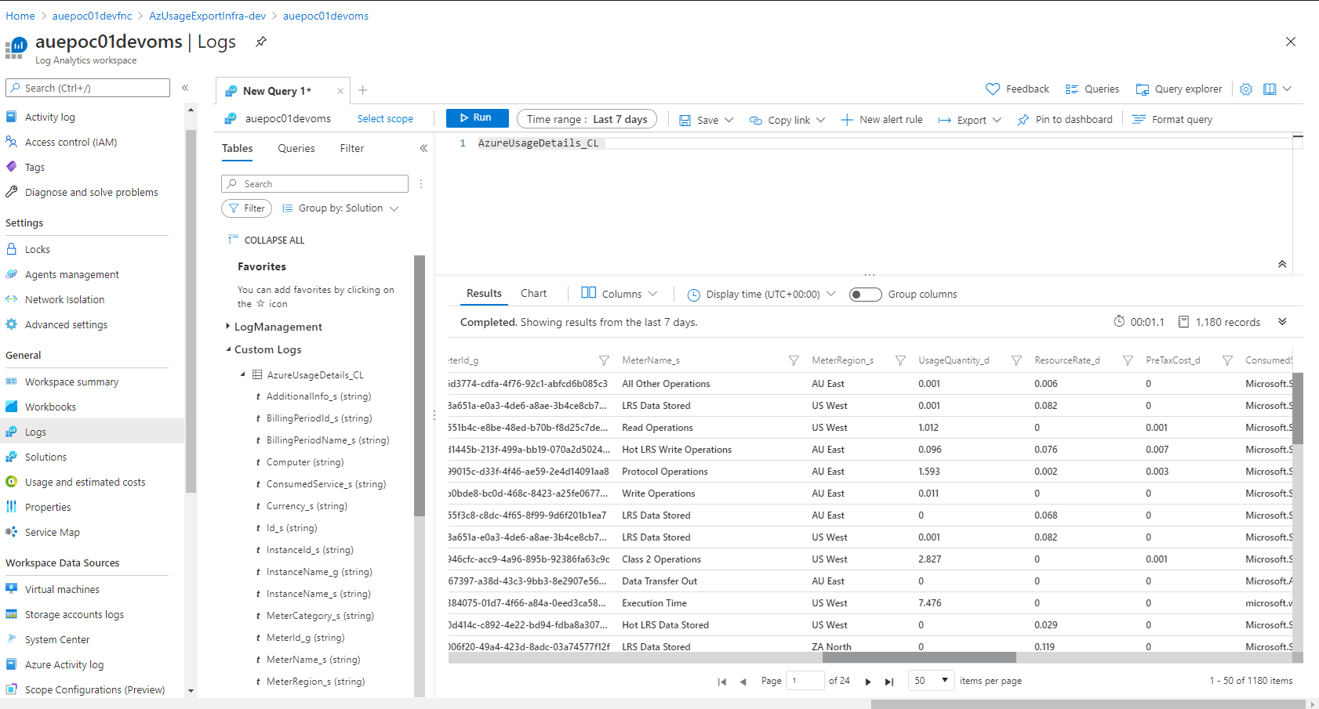Image resolution: width=1319 pixels, height=709 pixels.
Task: Open Workbooks in sidebar
Action: 50,407
